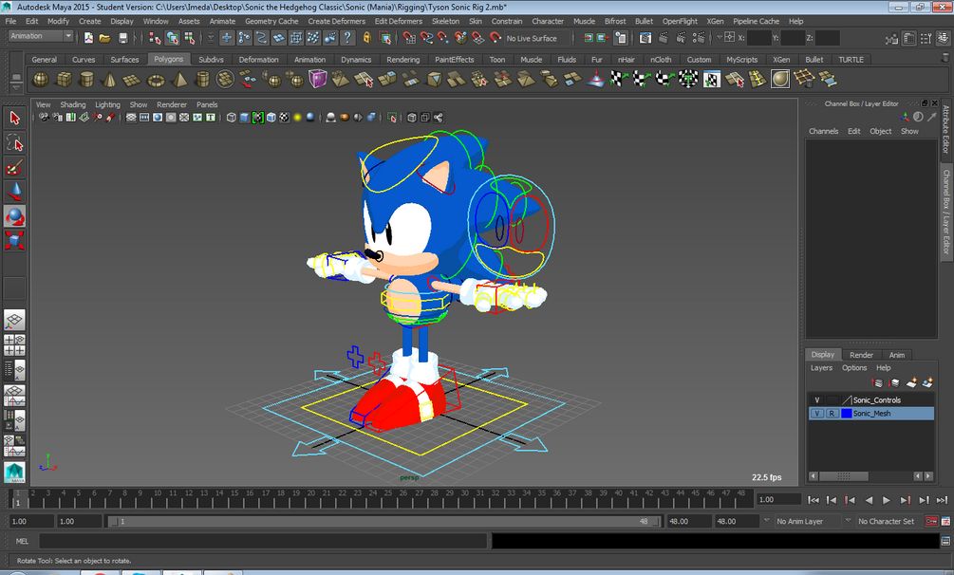Toggle visibility V of Sonic_Controls layer
The height and width of the screenshot is (575, 954).
[x=817, y=399]
